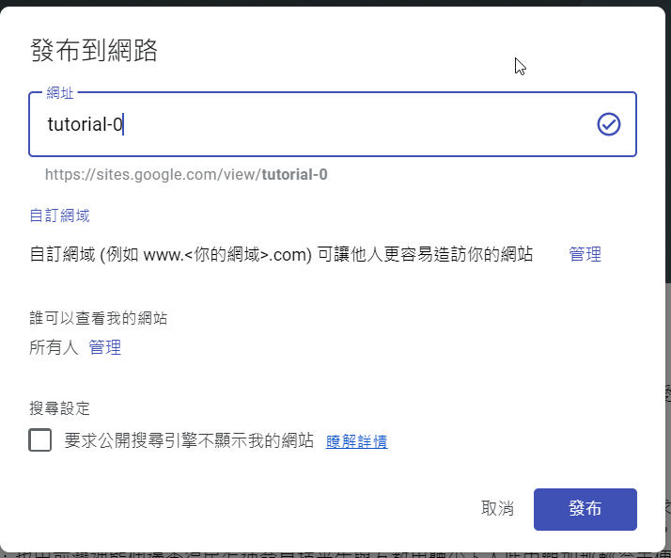Click the 誰可以查看我的網站 heading
This screenshot has height=558, width=671.
point(99,319)
